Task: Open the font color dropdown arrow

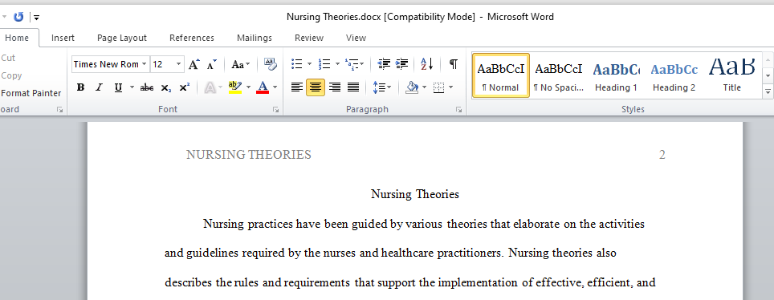Action: [275, 87]
